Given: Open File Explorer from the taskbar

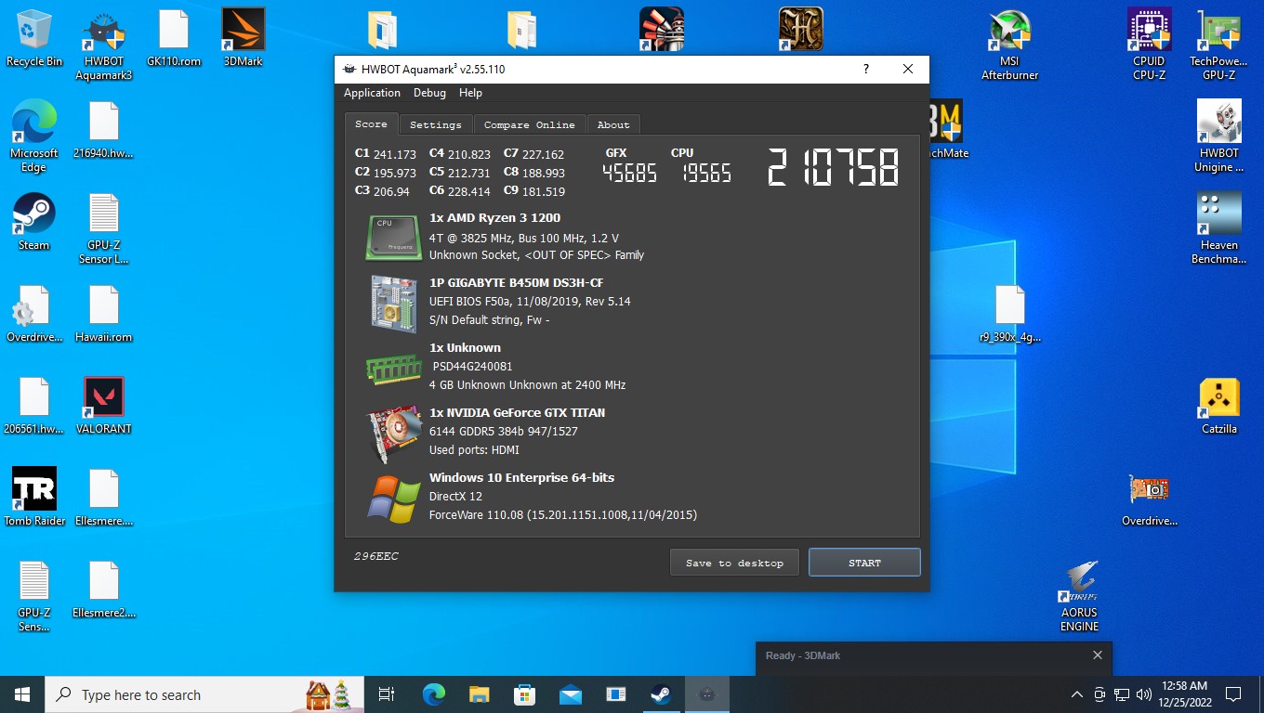Looking at the screenshot, I should pyautogui.click(x=479, y=694).
